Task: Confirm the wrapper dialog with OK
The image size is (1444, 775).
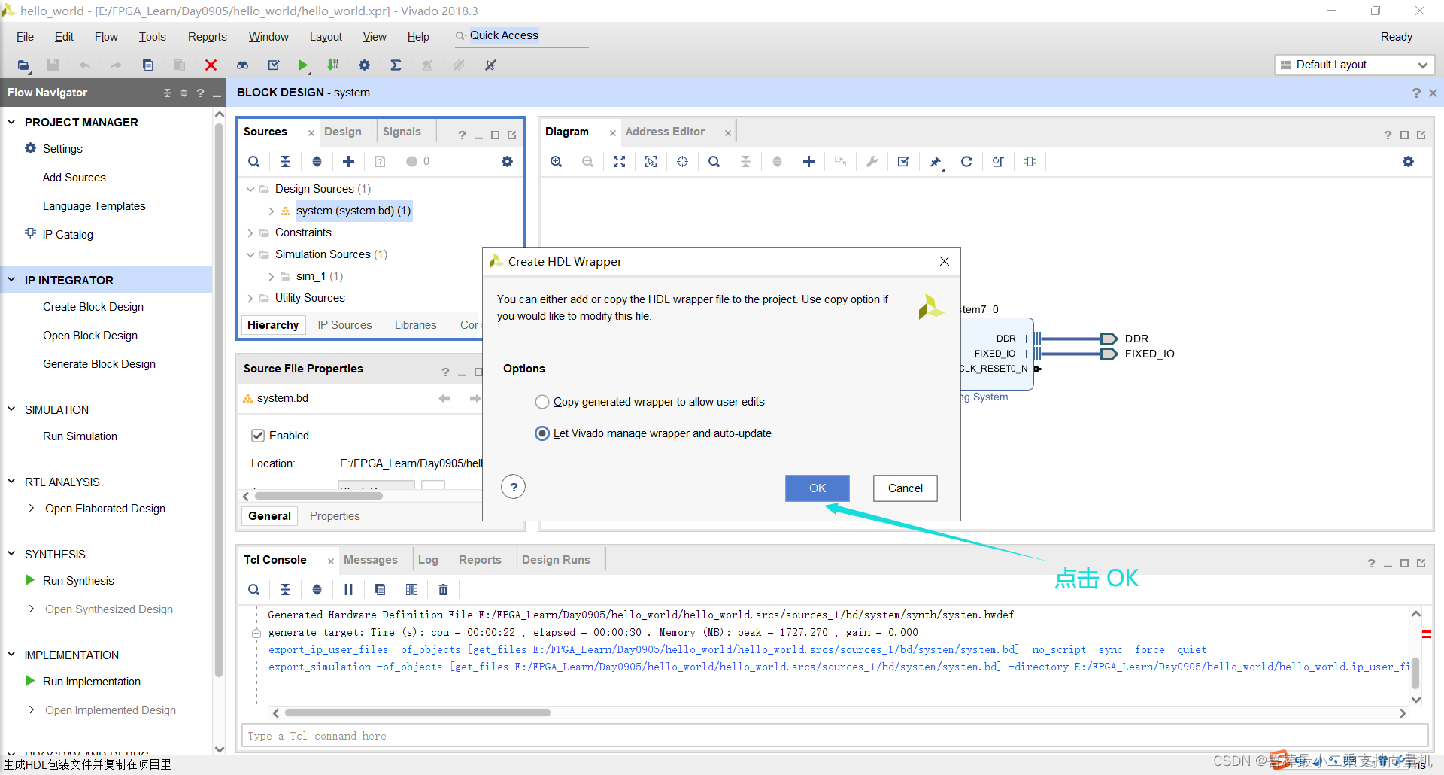Action: coord(818,488)
